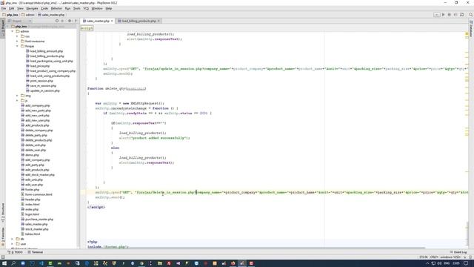
Task: Collapse the admin folder in project tree
Action: point(13,31)
